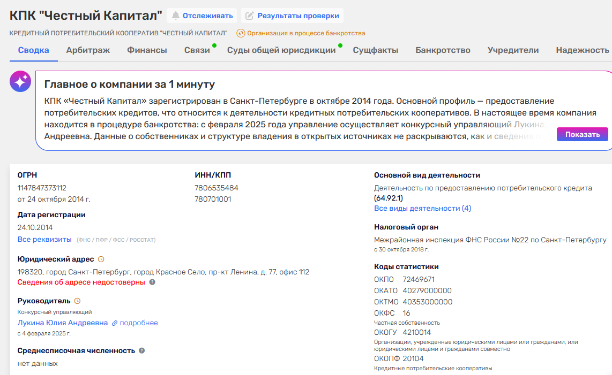612x375 pixels.
Task: Click the ОКФС code 16
Action: [x=406, y=313]
